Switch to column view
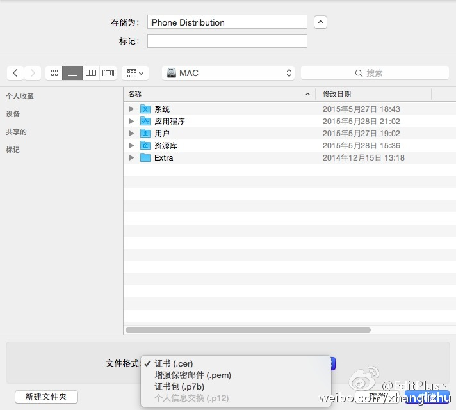Viewport: 456px width, 410px height. click(x=91, y=73)
